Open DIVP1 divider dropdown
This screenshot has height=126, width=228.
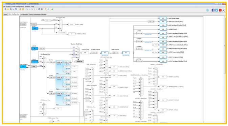tap(67, 62)
